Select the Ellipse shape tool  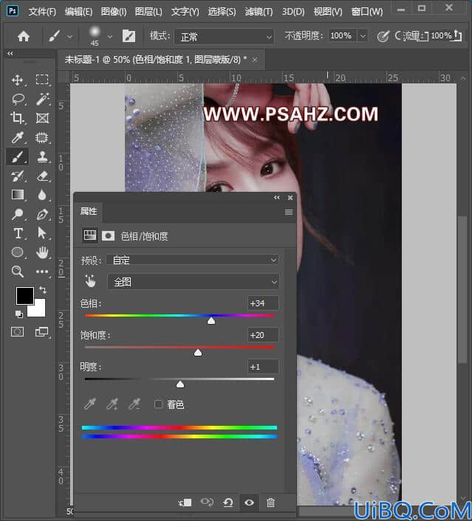point(17,252)
